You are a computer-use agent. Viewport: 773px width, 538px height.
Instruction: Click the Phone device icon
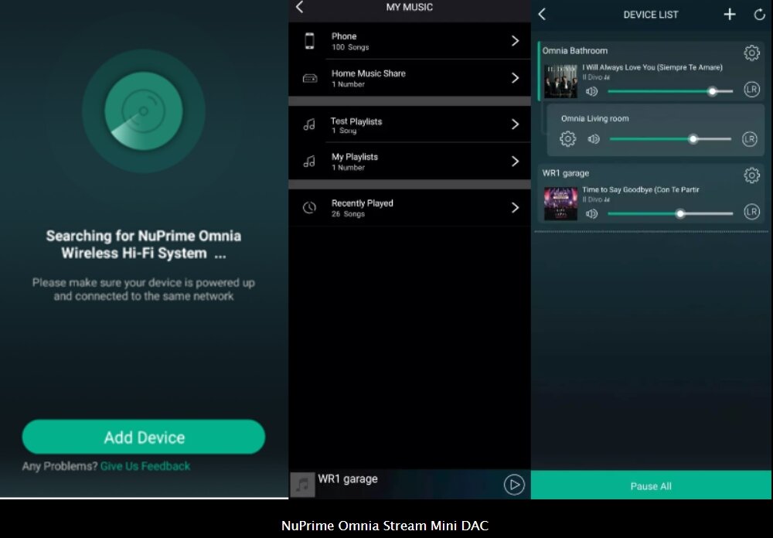pyautogui.click(x=309, y=41)
